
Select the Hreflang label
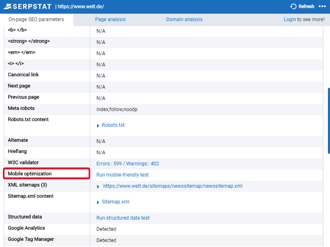click(17, 151)
